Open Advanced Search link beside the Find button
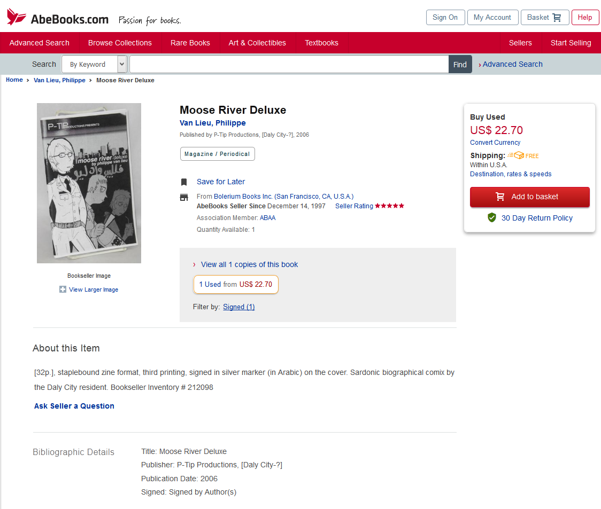Viewport: 601px width, 509px height. coord(512,64)
